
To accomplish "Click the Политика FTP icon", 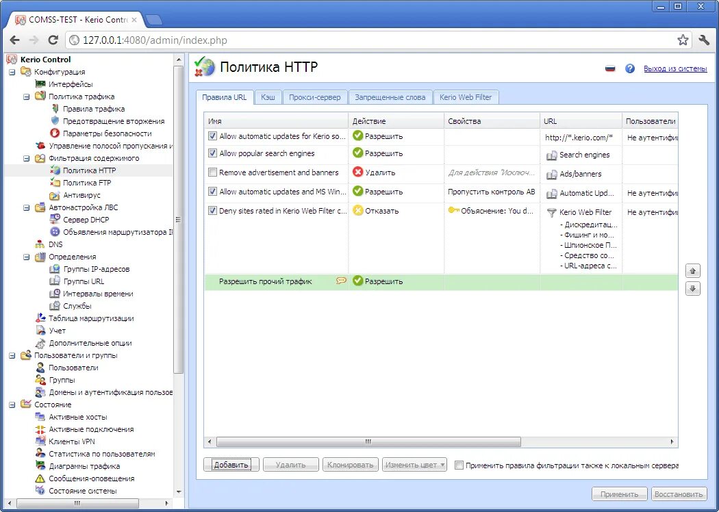I will pyautogui.click(x=55, y=183).
